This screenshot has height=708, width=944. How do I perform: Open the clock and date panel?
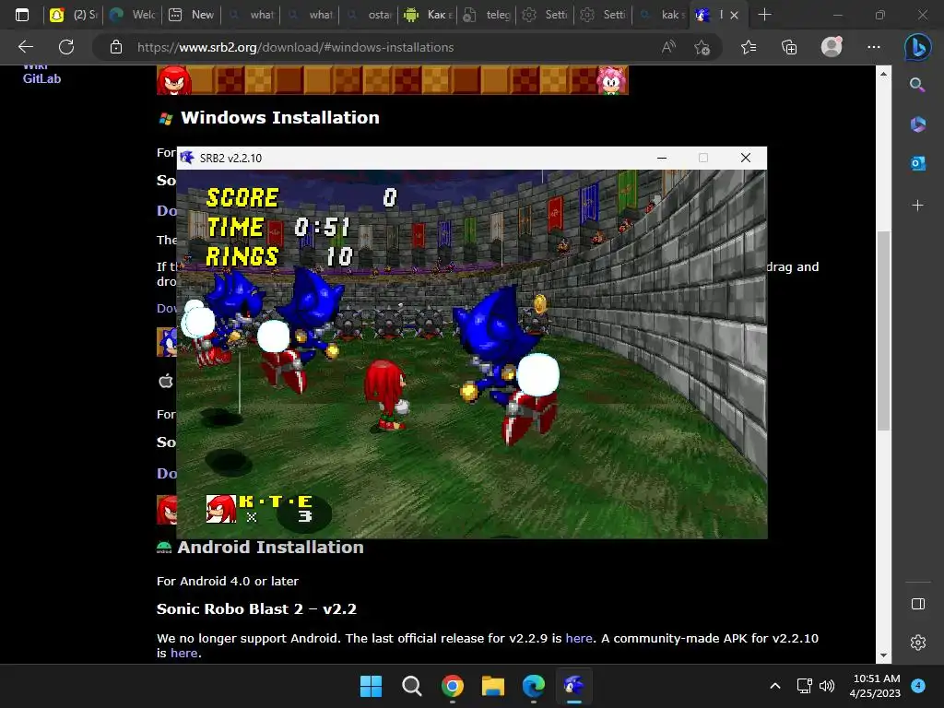pos(876,686)
